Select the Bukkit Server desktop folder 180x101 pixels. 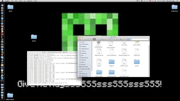(10, 97)
